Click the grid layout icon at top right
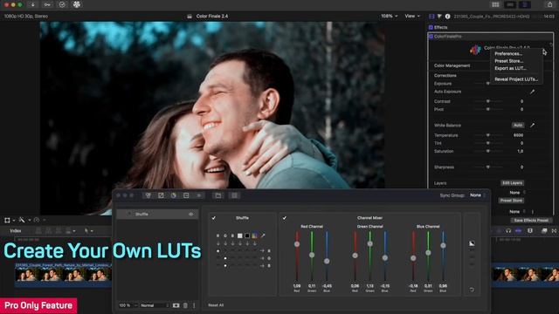 coord(495,4)
